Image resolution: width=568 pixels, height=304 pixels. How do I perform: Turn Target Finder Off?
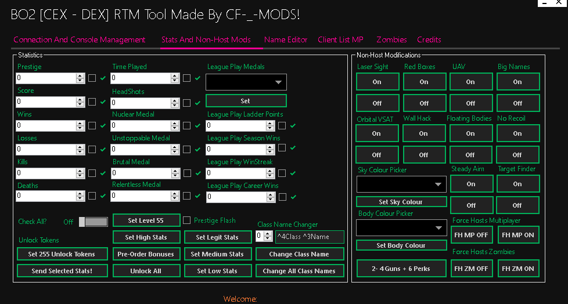[517, 205]
